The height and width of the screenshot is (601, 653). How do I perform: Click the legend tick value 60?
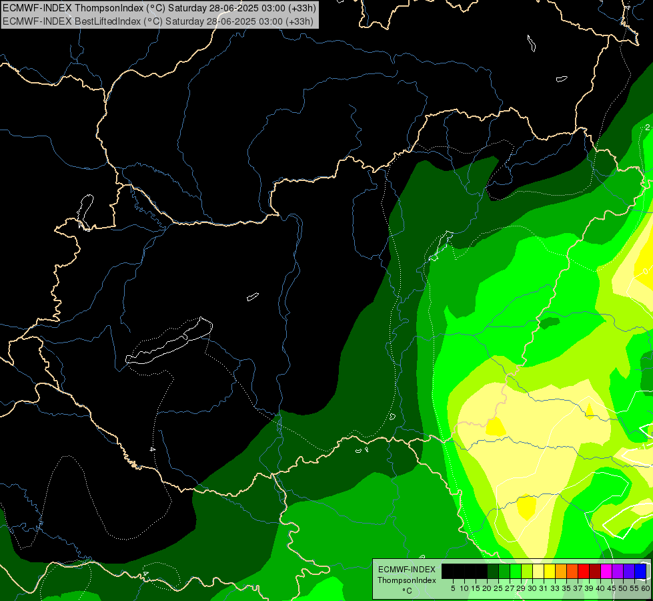point(646,588)
